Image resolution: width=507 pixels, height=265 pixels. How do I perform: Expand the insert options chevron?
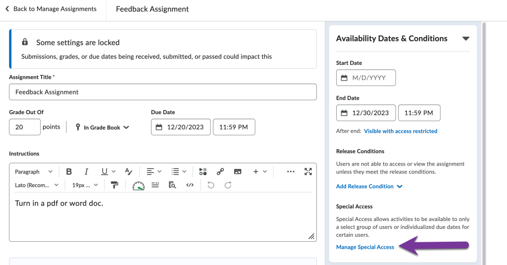[x=265, y=172]
